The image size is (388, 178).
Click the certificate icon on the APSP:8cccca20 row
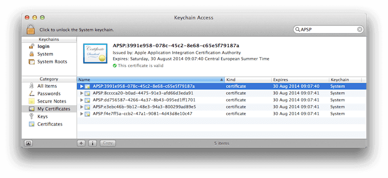point(87,93)
